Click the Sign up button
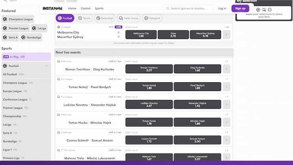 (240, 8)
